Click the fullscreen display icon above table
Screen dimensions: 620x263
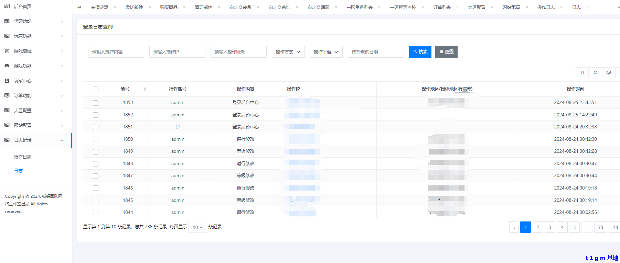[609, 72]
